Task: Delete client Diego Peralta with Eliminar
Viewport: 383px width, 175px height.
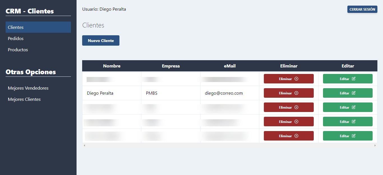Action: coord(289,93)
